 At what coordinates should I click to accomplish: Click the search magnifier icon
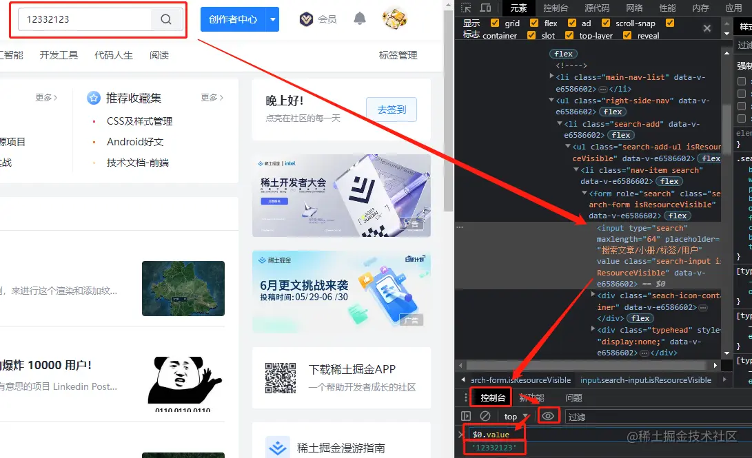[166, 19]
